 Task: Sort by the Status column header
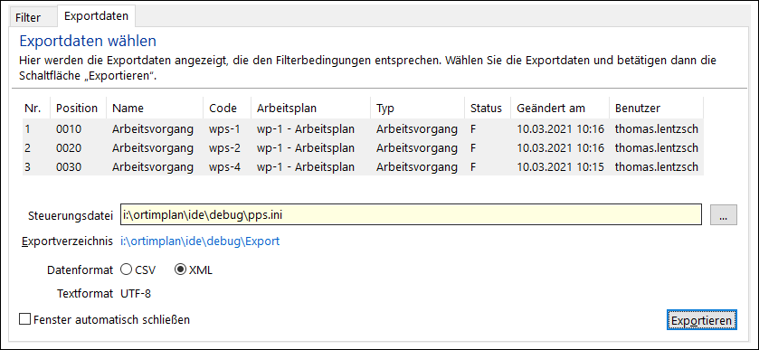(x=488, y=109)
